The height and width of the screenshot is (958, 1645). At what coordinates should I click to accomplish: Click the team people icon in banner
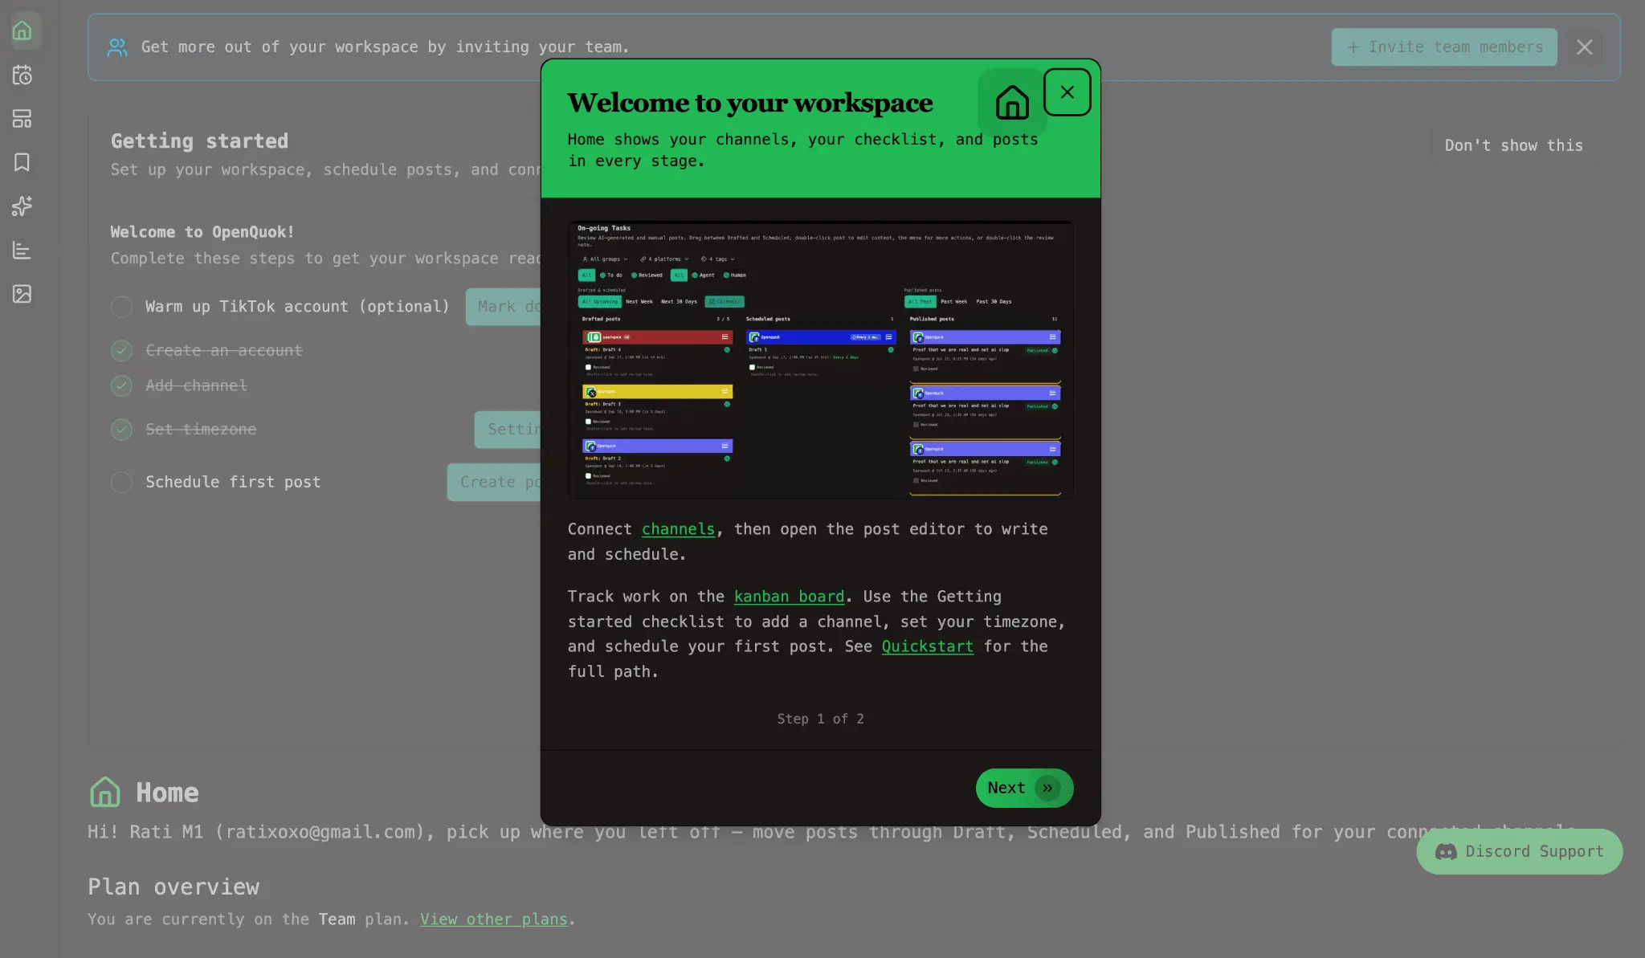click(x=117, y=47)
